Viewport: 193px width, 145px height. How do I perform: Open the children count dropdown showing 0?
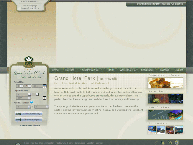click(42, 107)
